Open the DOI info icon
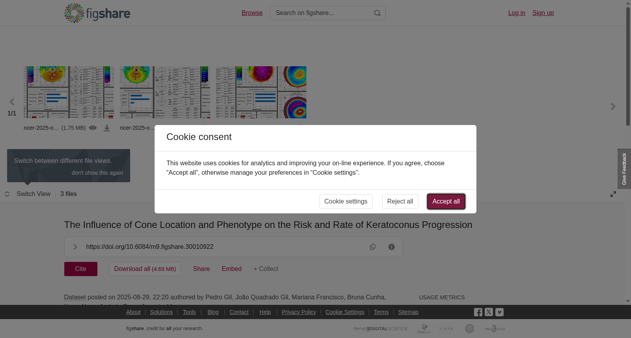 [x=392, y=247]
